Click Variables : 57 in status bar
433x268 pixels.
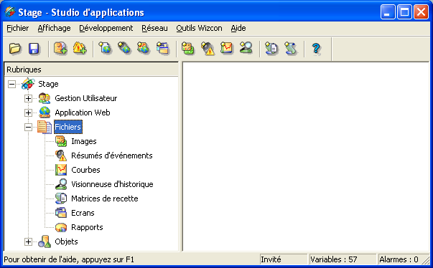coord(343,259)
